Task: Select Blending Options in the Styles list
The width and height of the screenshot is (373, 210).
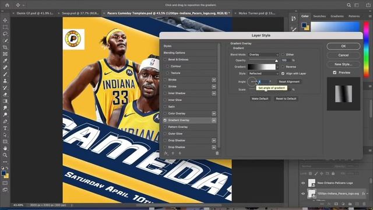Action: click(174, 53)
